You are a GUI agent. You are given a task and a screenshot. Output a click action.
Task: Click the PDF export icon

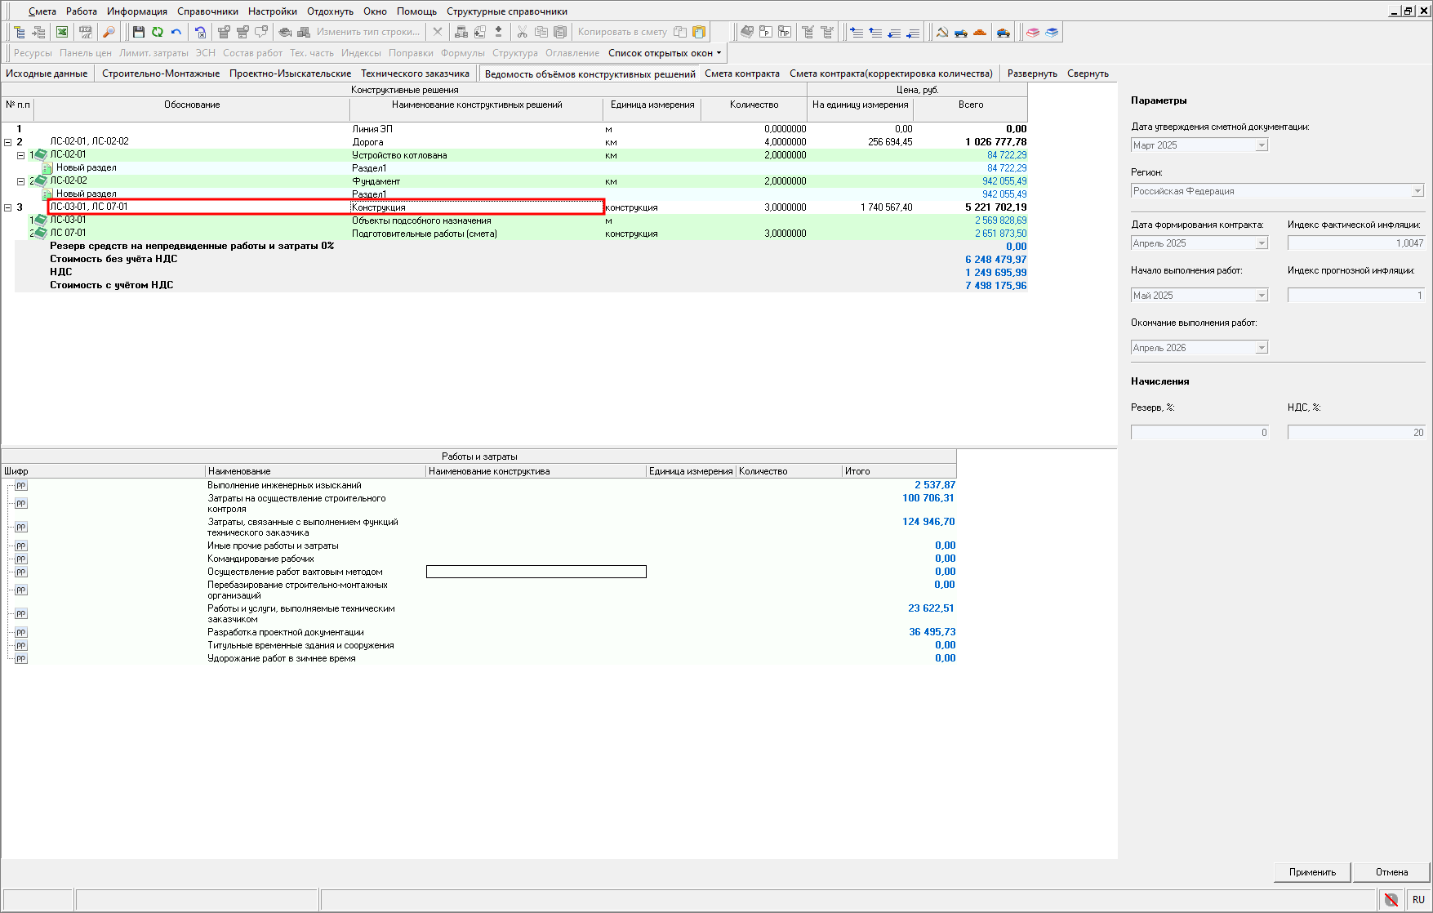point(85,32)
